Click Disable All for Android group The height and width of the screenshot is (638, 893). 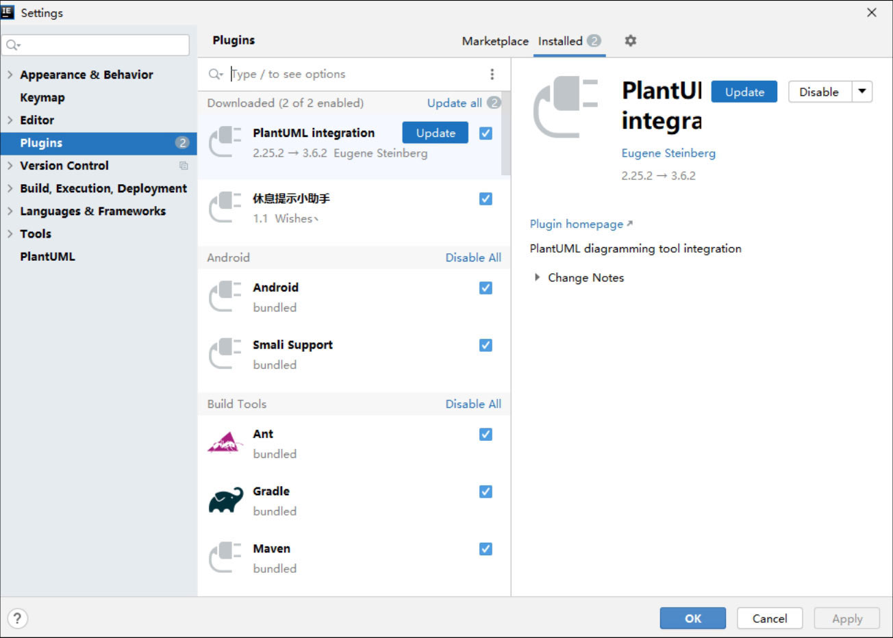click(x=473, y=257)
